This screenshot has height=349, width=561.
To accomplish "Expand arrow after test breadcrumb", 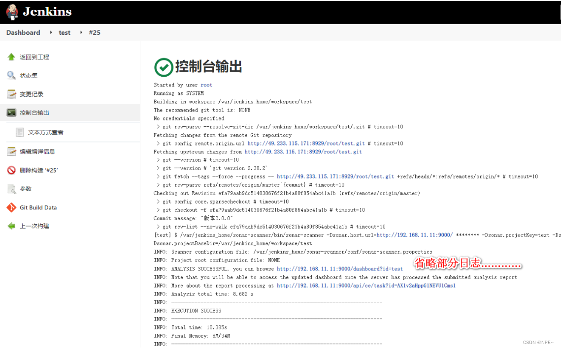I will (81, 32).
